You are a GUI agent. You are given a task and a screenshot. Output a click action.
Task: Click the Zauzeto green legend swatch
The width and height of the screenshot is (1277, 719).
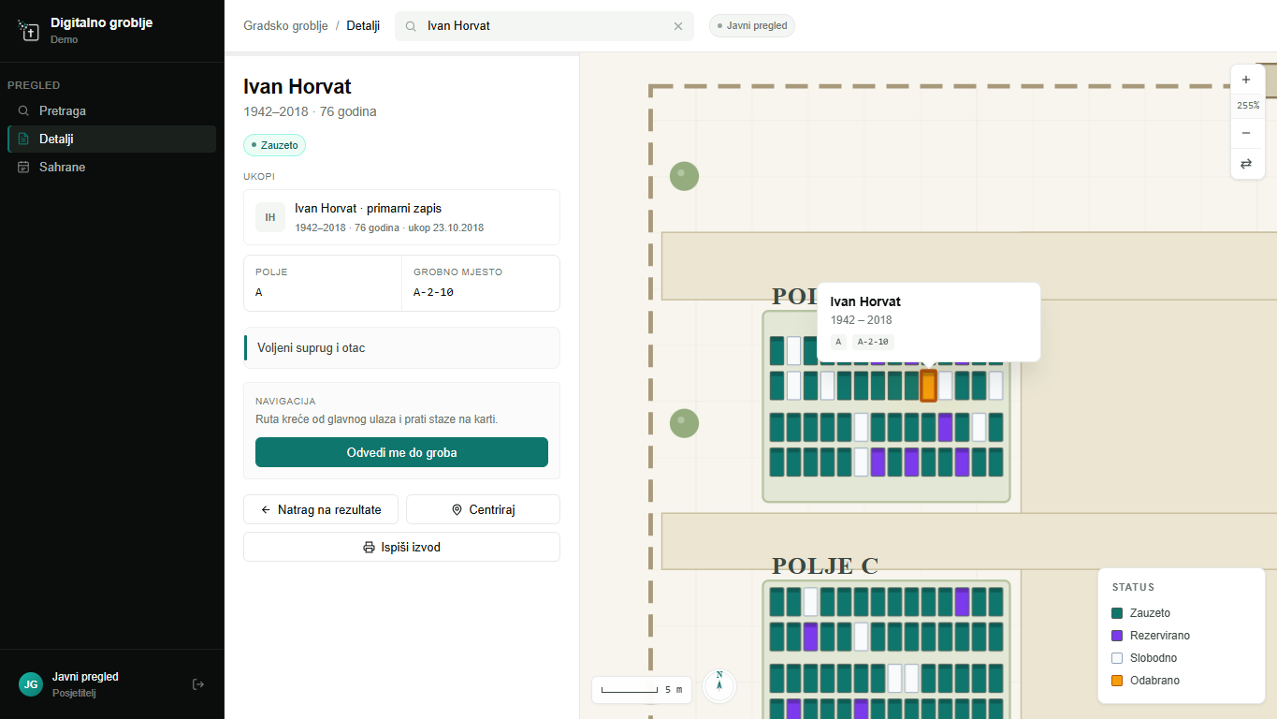pos(1117,613)
